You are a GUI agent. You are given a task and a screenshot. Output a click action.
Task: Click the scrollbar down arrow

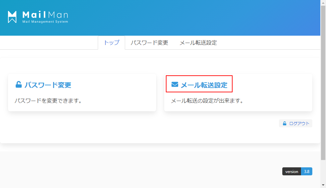[323, 185]
